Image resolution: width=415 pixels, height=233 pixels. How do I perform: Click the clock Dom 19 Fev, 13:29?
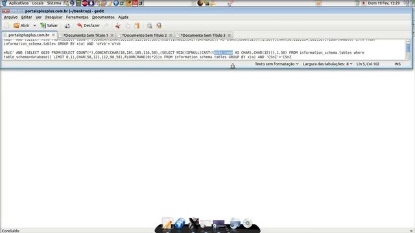(x=384, y=3)
